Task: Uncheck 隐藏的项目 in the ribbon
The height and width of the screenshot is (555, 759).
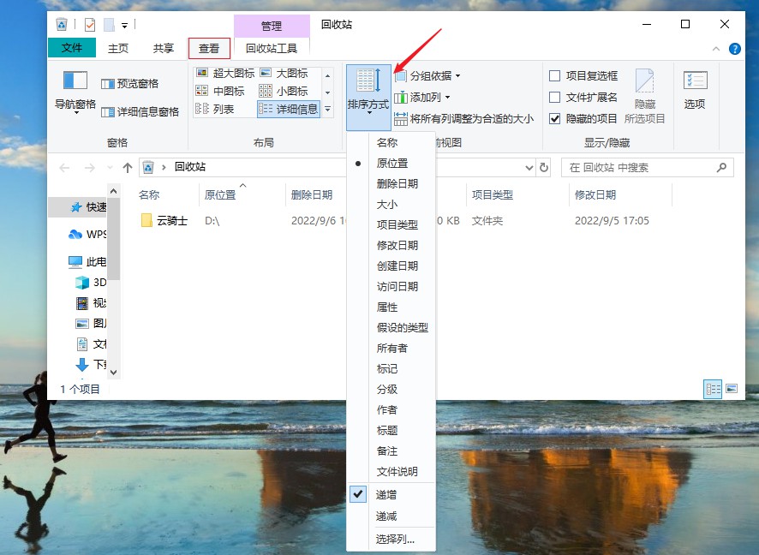Action: point(554,119)
